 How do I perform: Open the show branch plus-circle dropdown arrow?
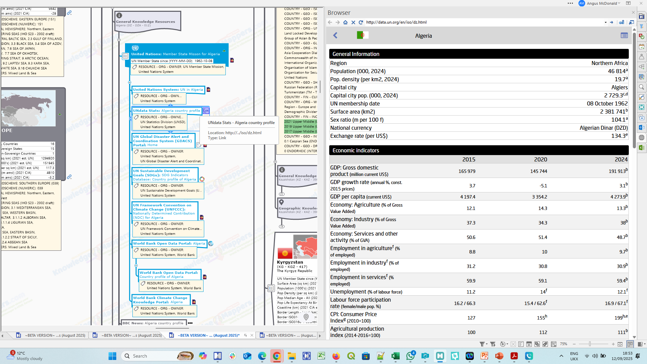pyautogui.click(x=507, y=344)
